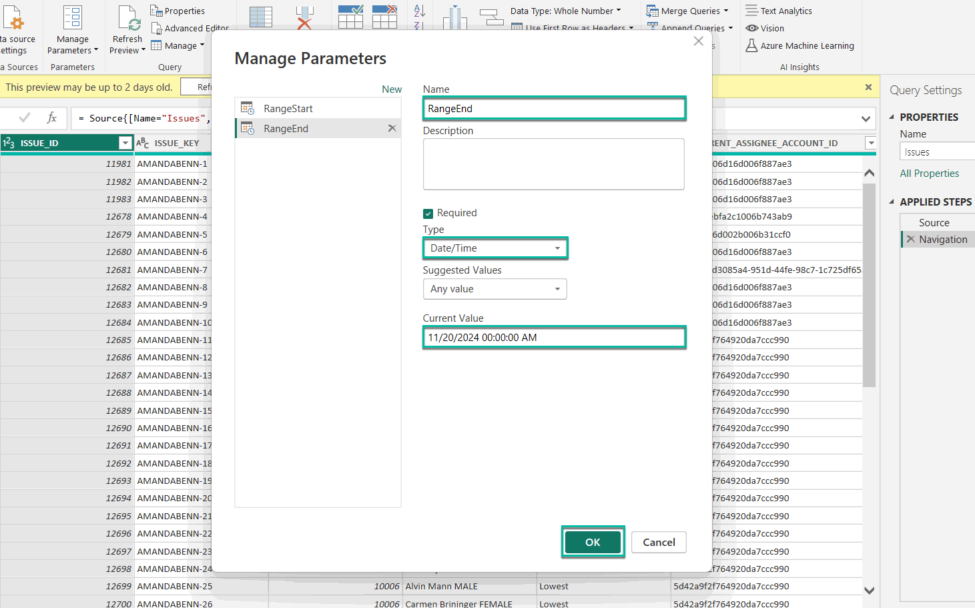Viewport: 975px width, 608px height.
Task: Click the Manage Parameters ribbon icon
Action: point(72,19)
